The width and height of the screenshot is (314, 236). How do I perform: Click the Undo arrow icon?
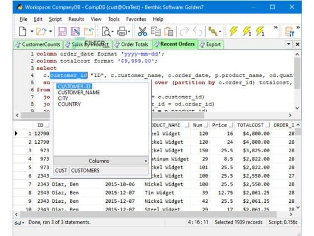click(197, 31)
